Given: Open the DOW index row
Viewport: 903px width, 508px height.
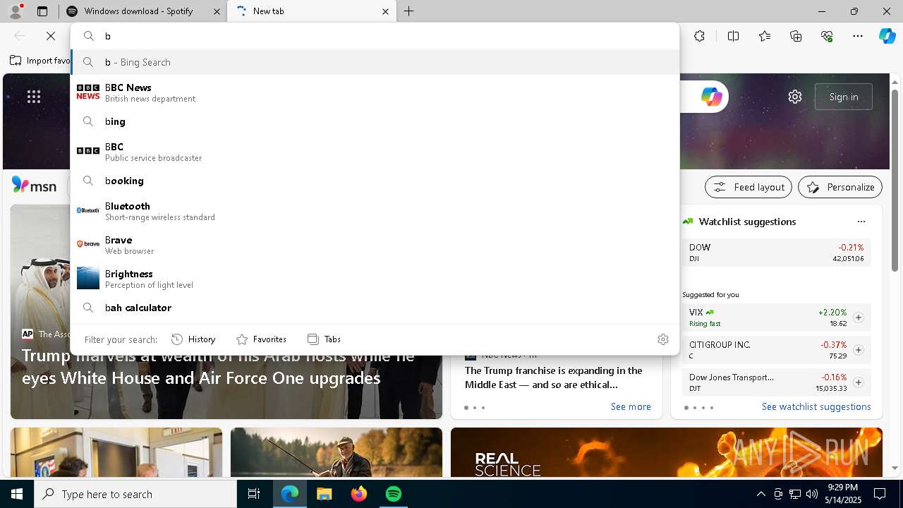Looking at the screenshot, I should [777, 253].
